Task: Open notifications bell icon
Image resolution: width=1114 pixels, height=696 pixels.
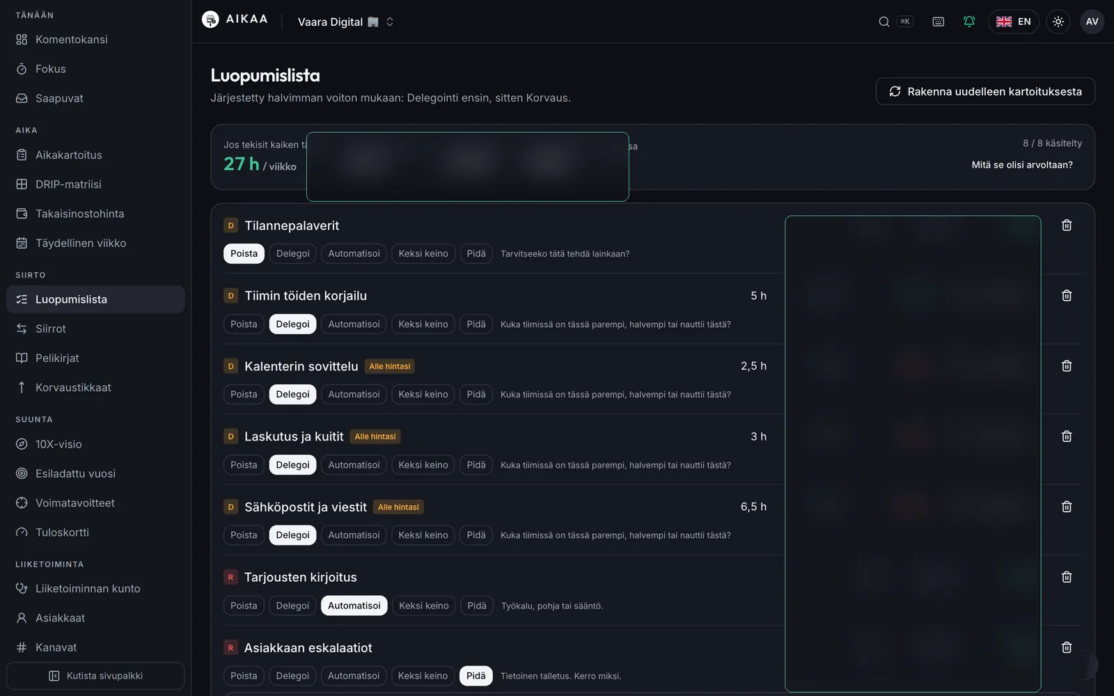Action: 969,22
